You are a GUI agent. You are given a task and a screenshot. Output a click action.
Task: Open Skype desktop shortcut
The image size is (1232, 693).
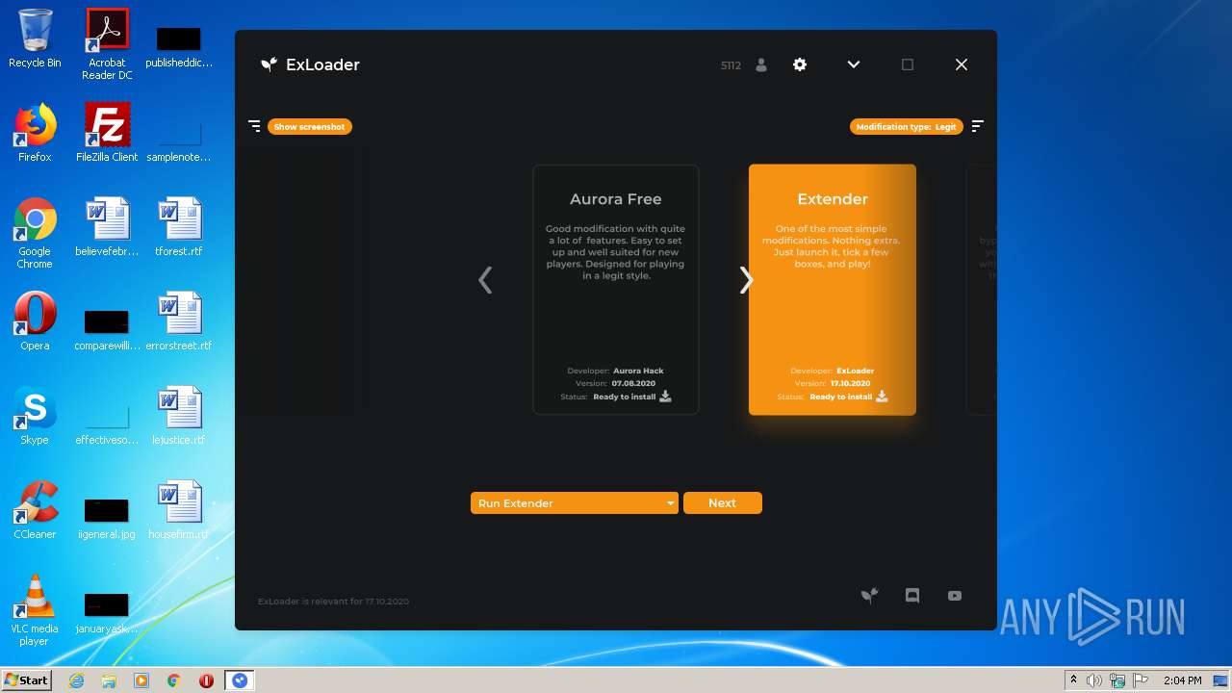[x=35, y=416]
